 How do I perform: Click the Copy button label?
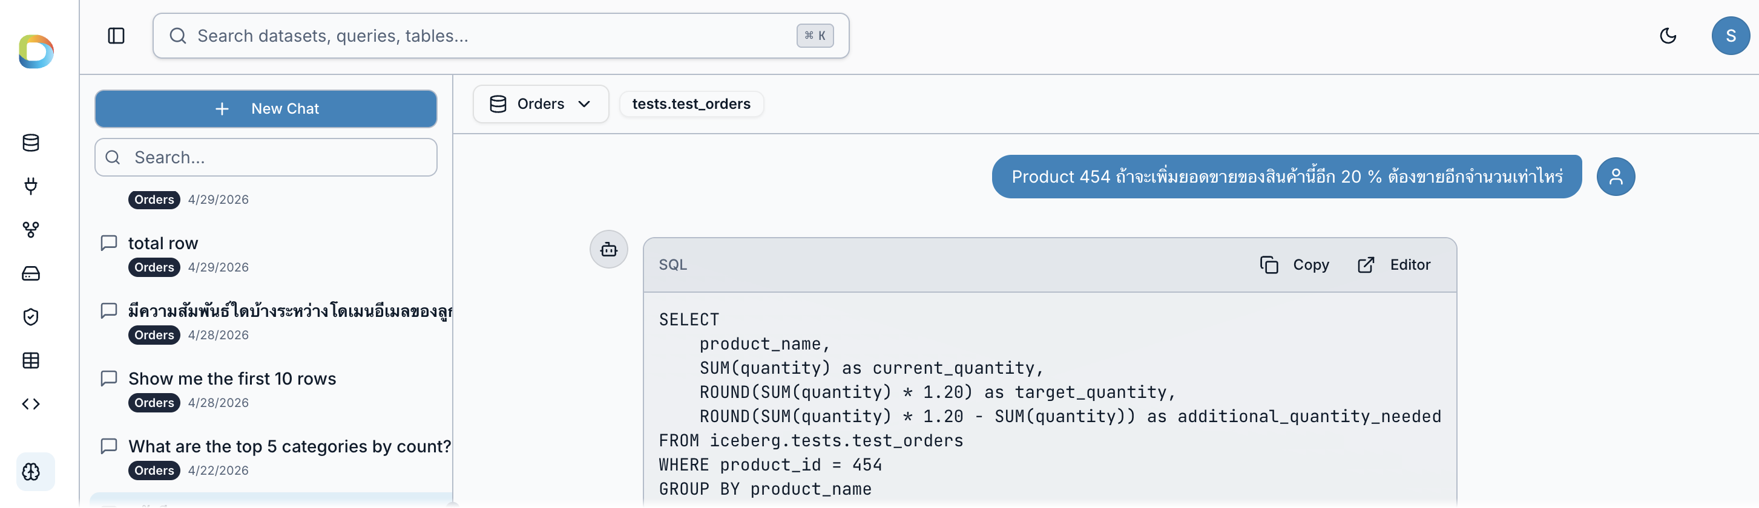[x=1310, y=264]
